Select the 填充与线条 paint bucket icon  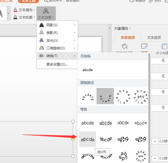pos(124,46)
